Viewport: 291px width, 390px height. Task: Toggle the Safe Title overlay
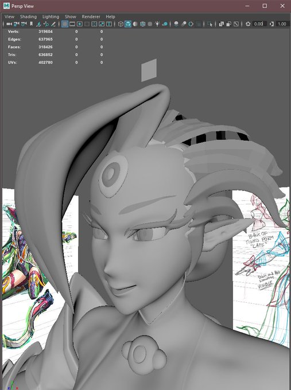coord(109,24)
